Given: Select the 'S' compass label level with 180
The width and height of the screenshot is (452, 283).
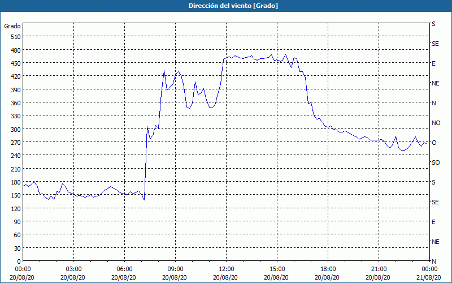Looking at the screenshot, I should click(x=433, y=182).
